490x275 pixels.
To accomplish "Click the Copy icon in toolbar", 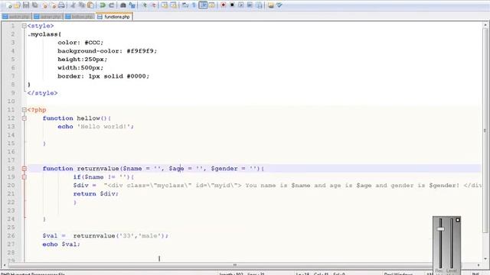I will (82, 5).
